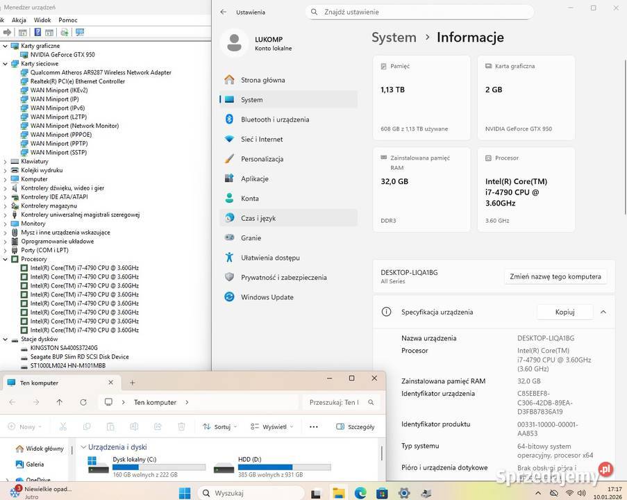Open LUKOMP local account profile

(258, 43)
